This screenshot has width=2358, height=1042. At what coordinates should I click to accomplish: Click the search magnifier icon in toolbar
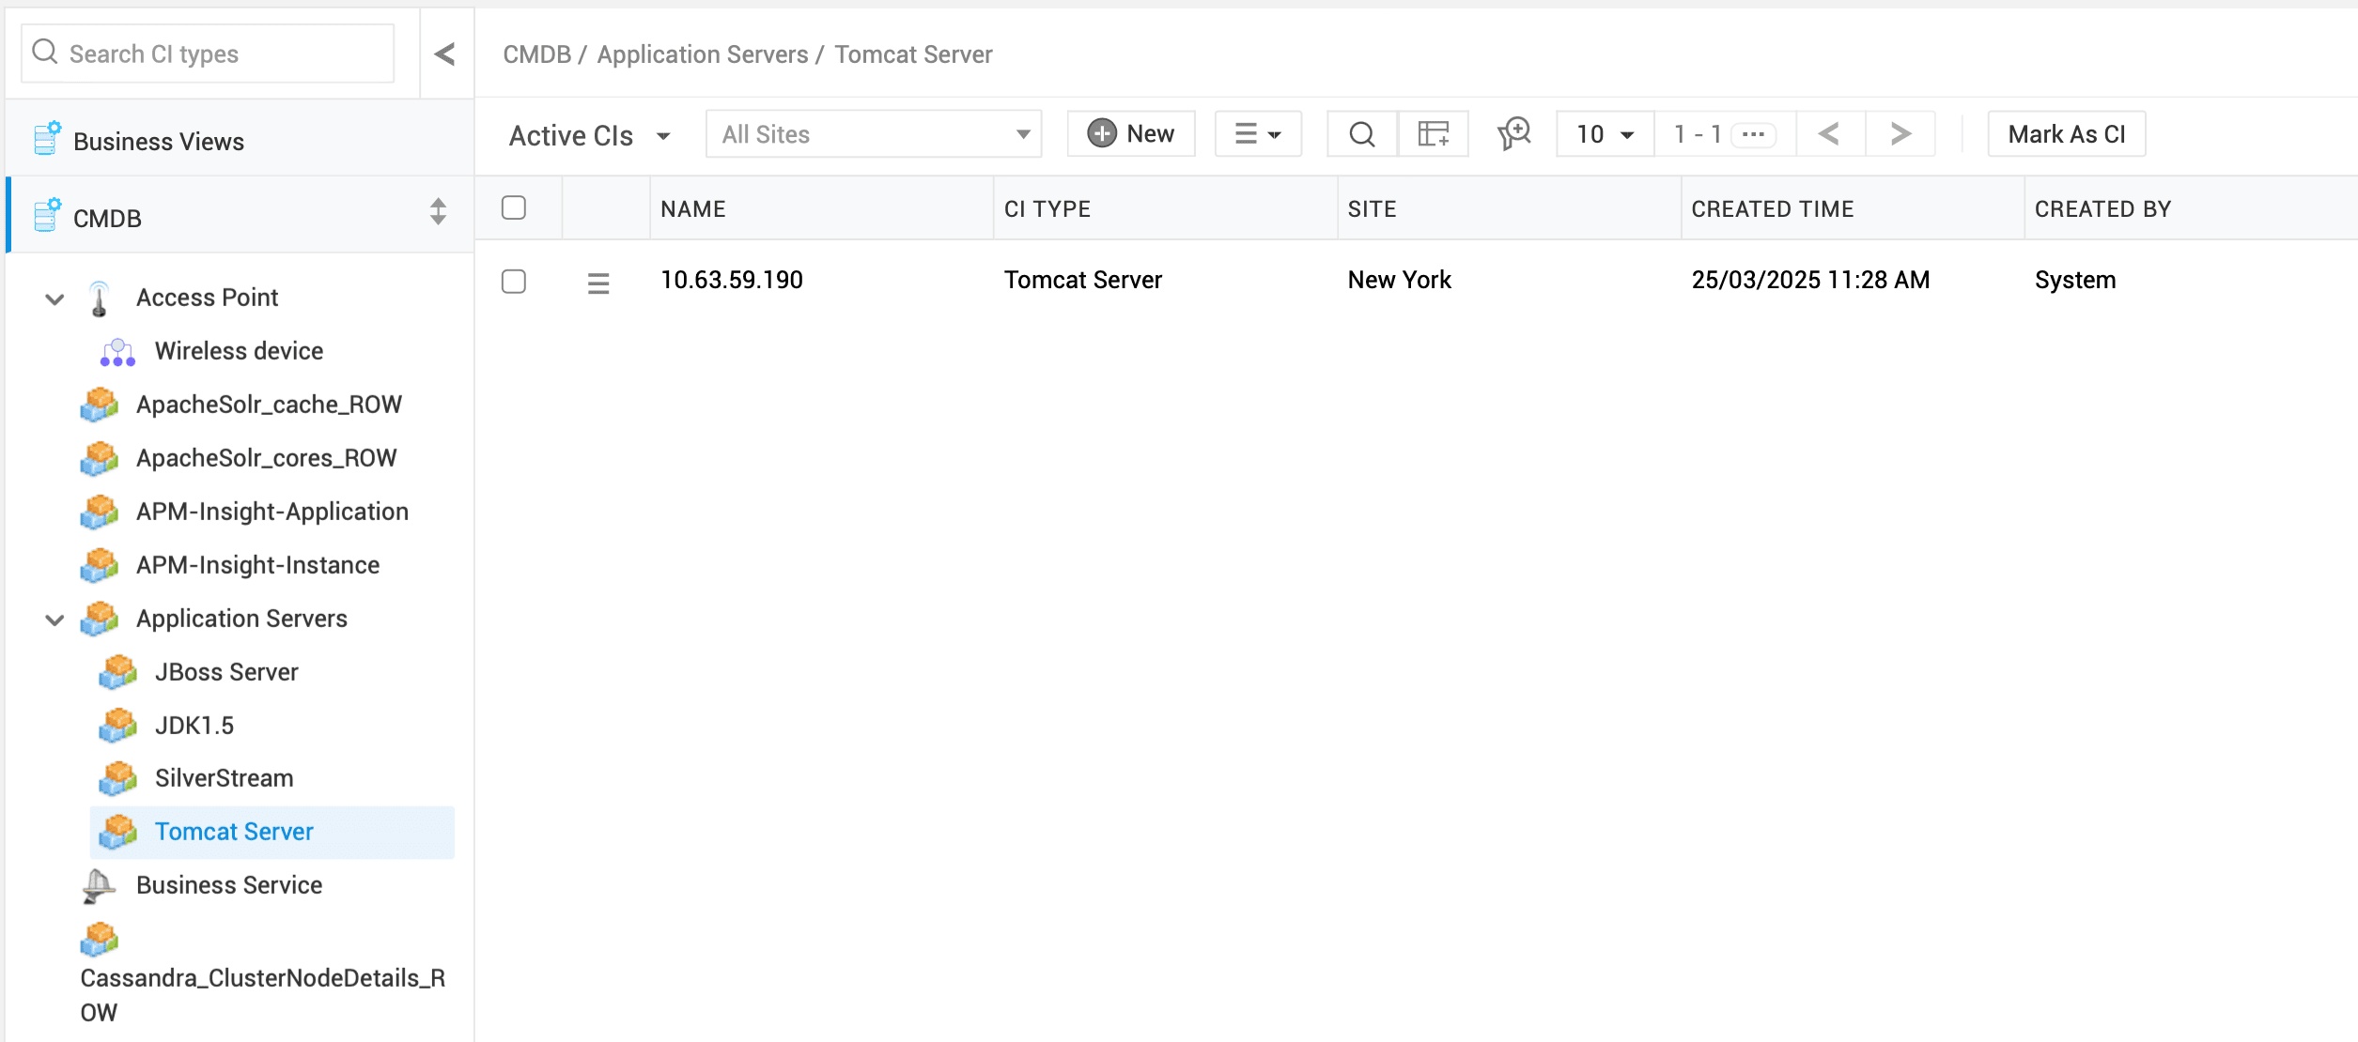tap(1361, 134)
